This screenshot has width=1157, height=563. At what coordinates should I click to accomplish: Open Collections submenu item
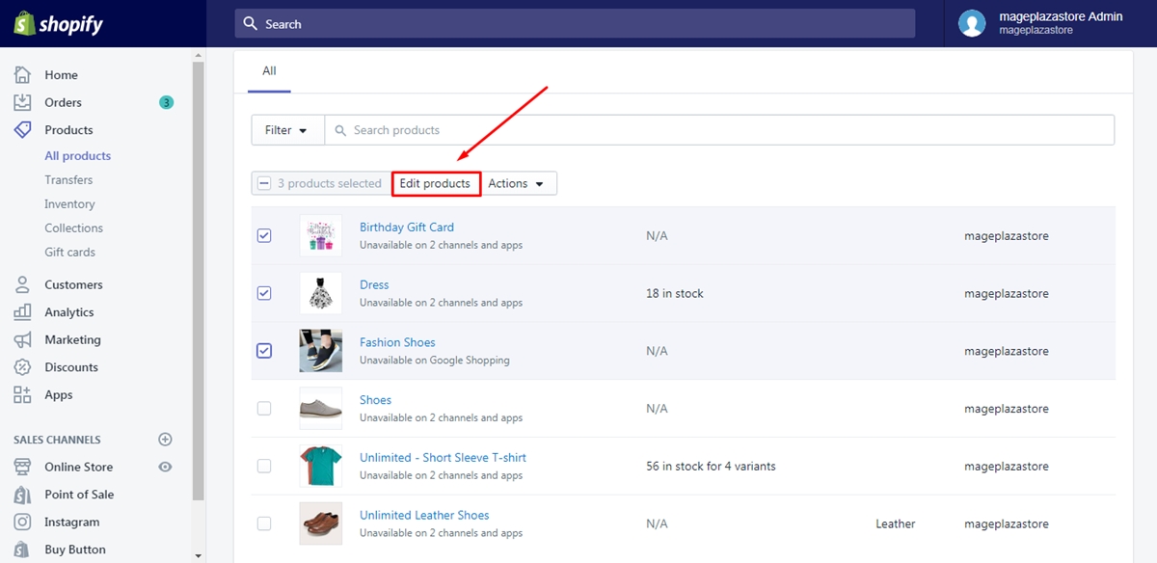point(73,228)
